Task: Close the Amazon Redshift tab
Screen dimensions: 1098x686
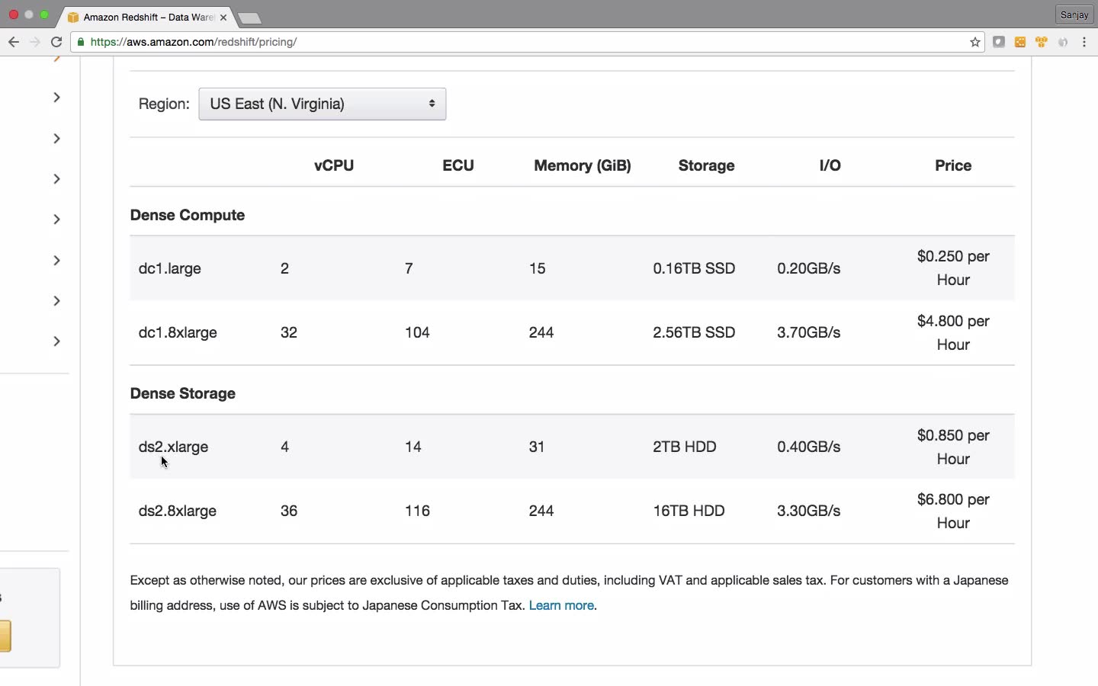Action: 223,17
